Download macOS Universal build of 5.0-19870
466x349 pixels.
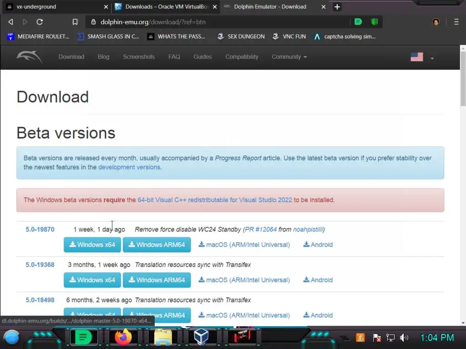tap(244, 244)
